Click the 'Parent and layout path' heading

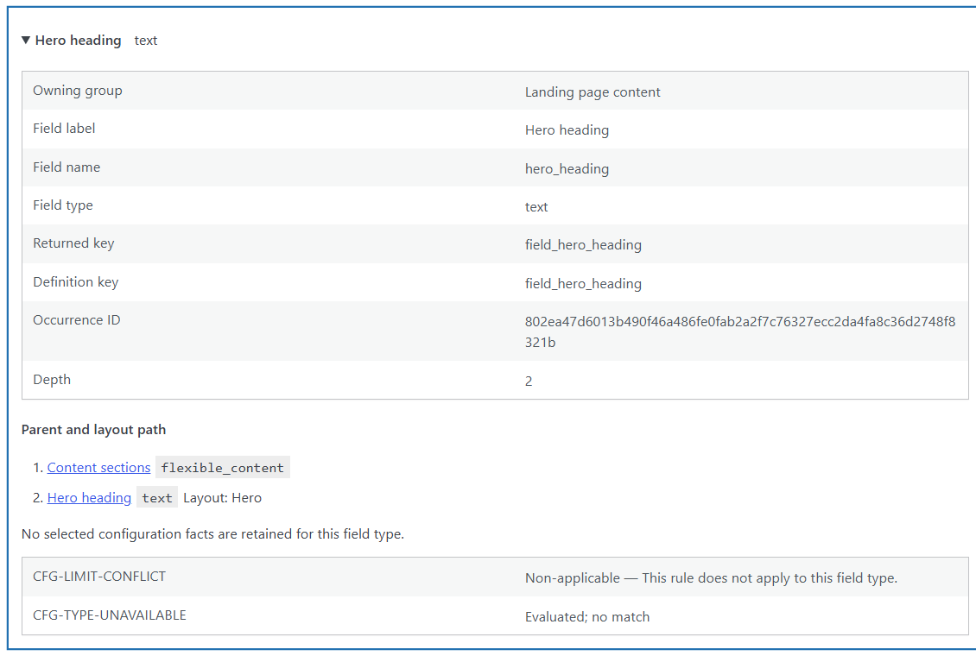93,430
